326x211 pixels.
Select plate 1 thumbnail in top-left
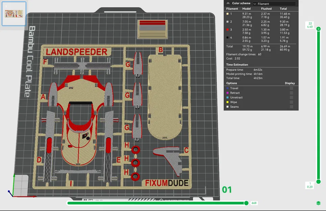tap(14, 14)
